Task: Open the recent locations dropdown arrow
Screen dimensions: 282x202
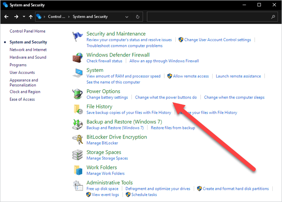Action: [x=24, y=17]
